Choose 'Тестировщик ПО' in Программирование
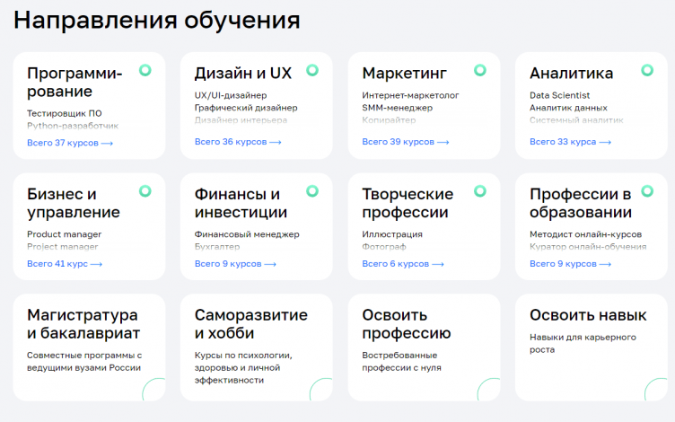Image resolution: width=675 pixels, height=422 pixels. (x=64, y=113)
